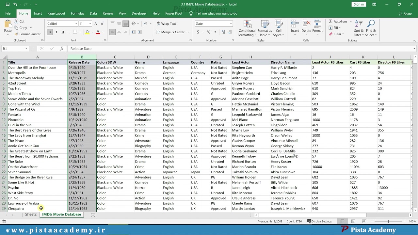Screen dimensions: 418x235
Task: Toggle Italic formatting
Action: point(56,32)
